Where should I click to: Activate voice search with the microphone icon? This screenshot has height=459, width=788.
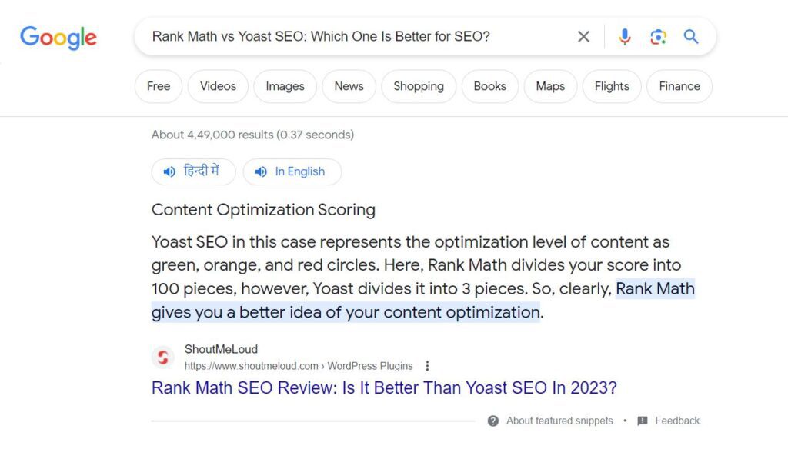pyautogui.click(x=624, y=36)
